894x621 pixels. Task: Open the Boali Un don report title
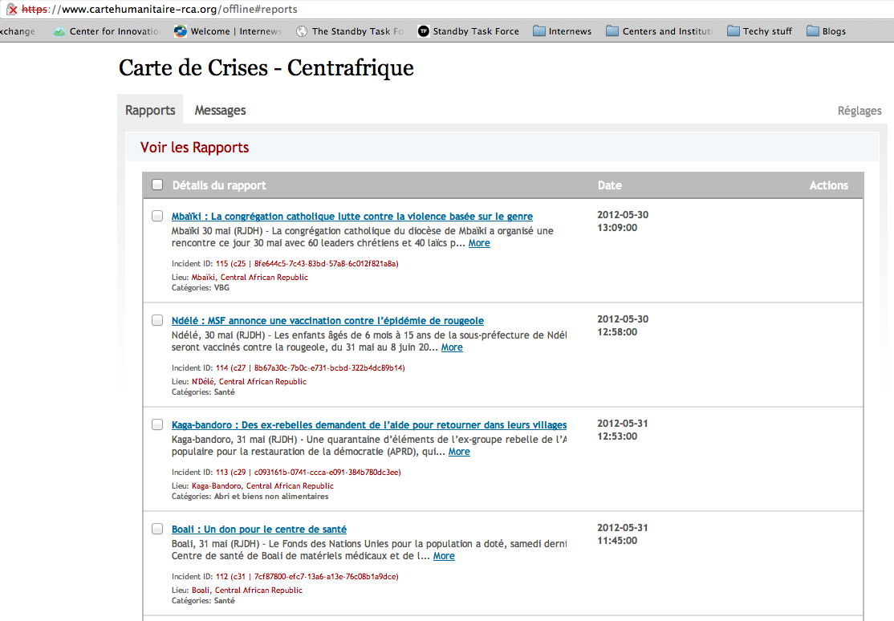tap(258, 530)
